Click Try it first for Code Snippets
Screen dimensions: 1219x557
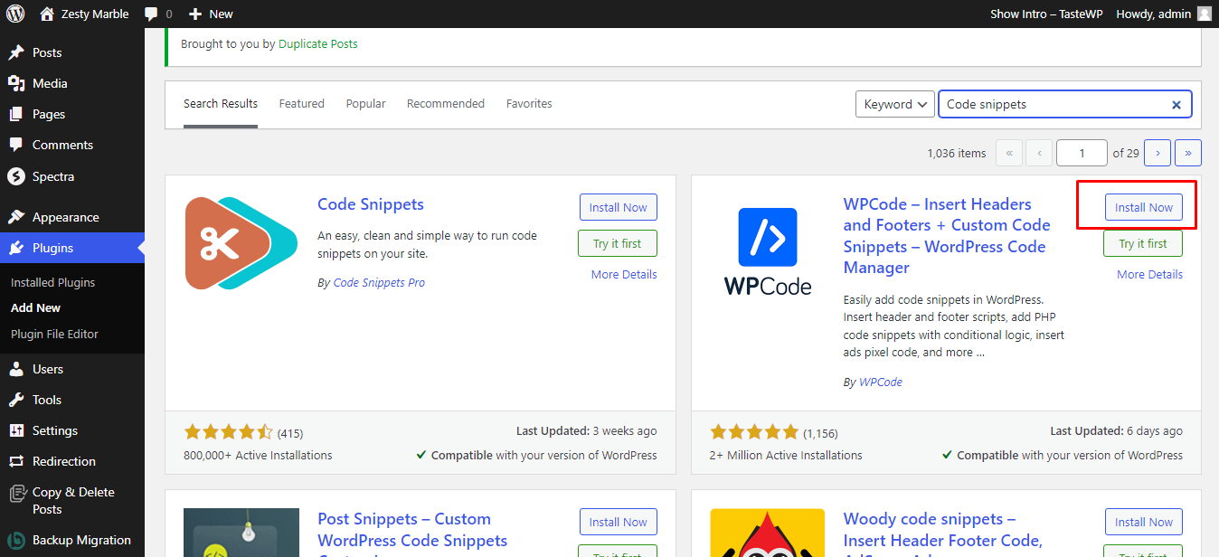[x=618, y=243]
